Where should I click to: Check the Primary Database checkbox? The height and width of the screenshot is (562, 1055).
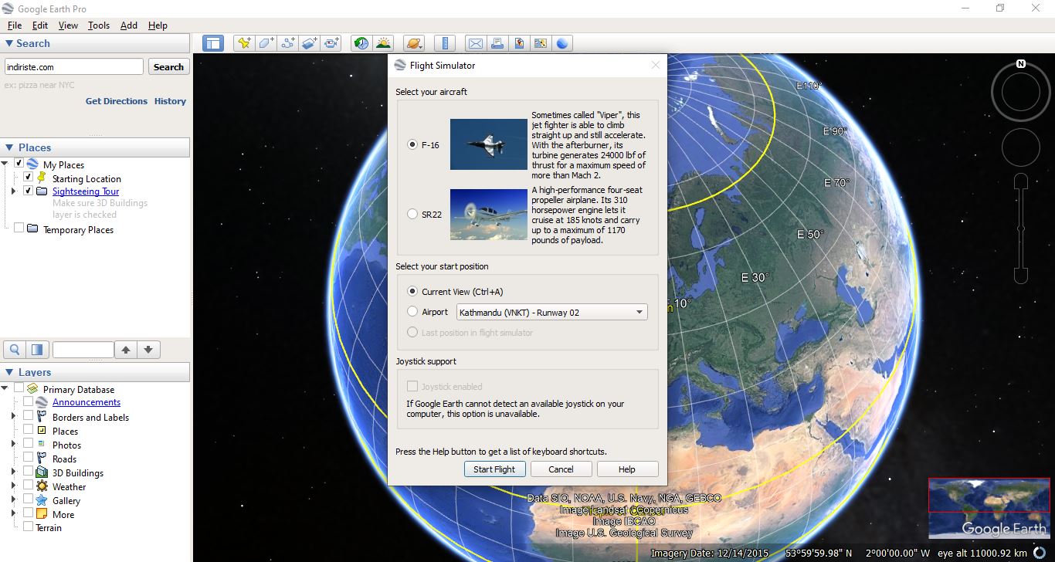coord(19,388)
